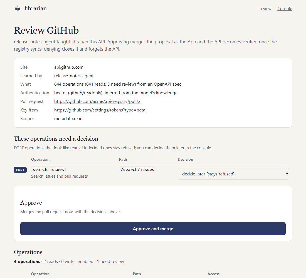
Task: Click the review label in header
Action: 265,9
